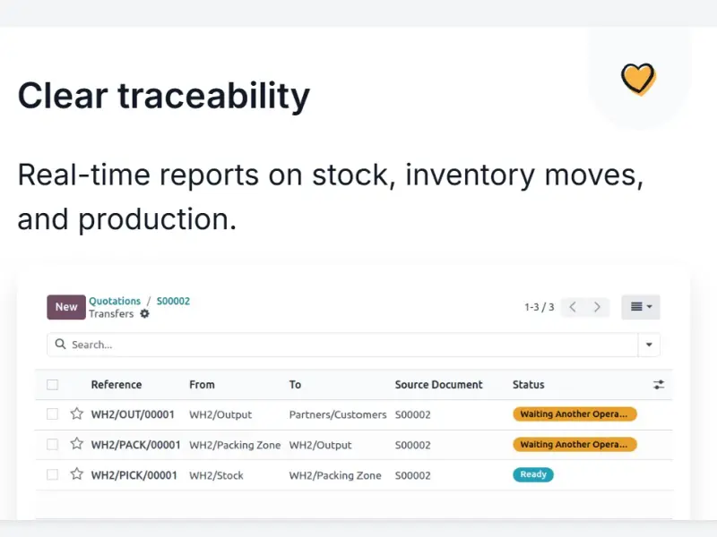This screenshot has height=537, width=717.
Task: Star the WH2/PICK/00001 transfer
Action: (77, 474)
